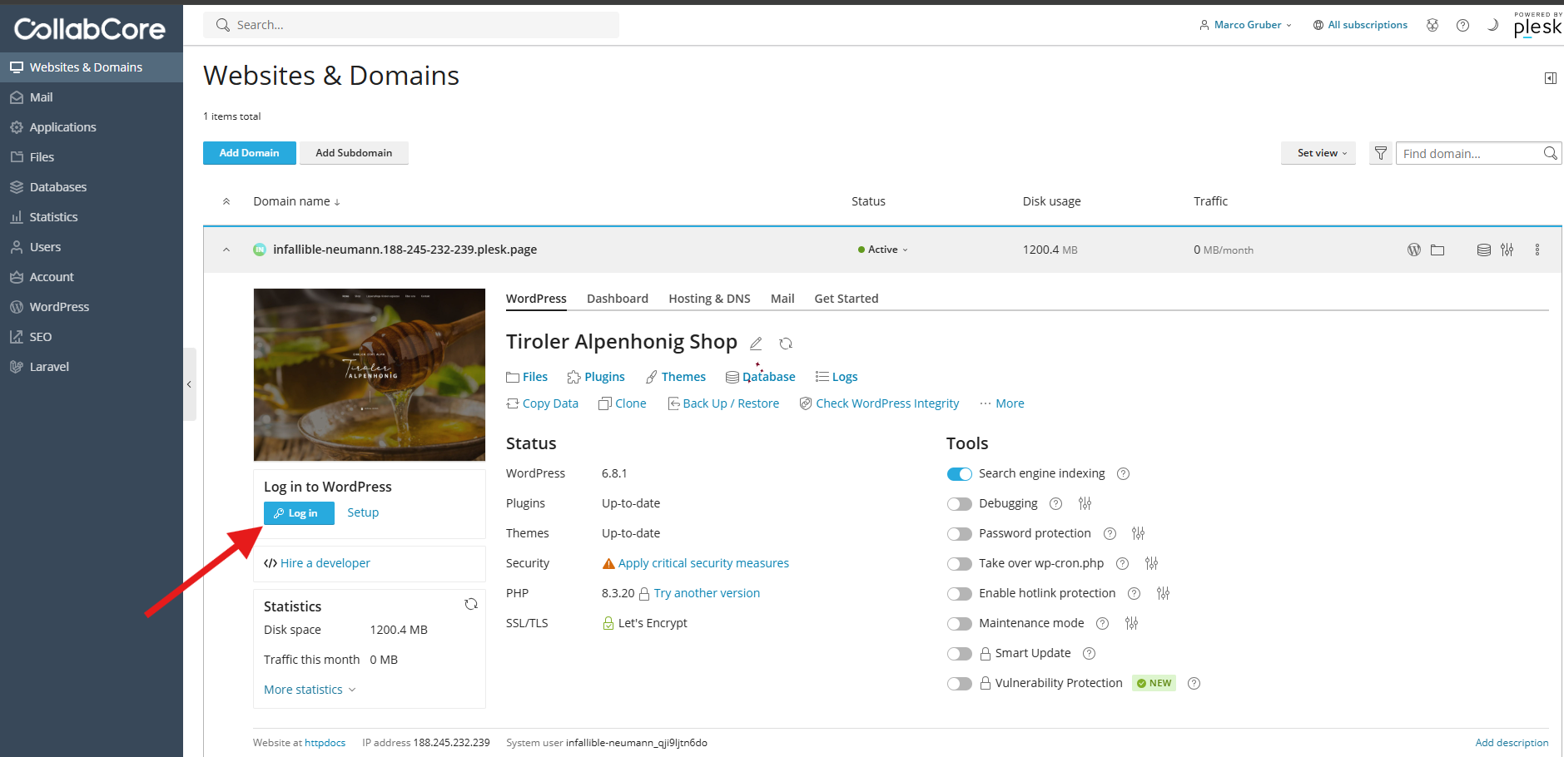The width and height of the screenshot is (1564, 757).
Task: Log in to WordPress
Action: coord(299,513)
